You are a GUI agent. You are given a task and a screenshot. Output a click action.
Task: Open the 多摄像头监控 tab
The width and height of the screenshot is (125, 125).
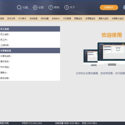[x=118, y=18]
